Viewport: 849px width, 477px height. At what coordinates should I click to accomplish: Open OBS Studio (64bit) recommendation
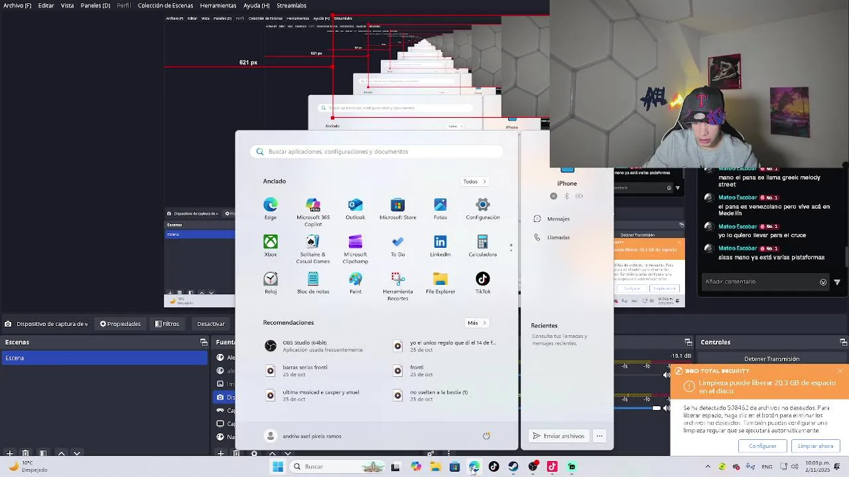[316, 346]
